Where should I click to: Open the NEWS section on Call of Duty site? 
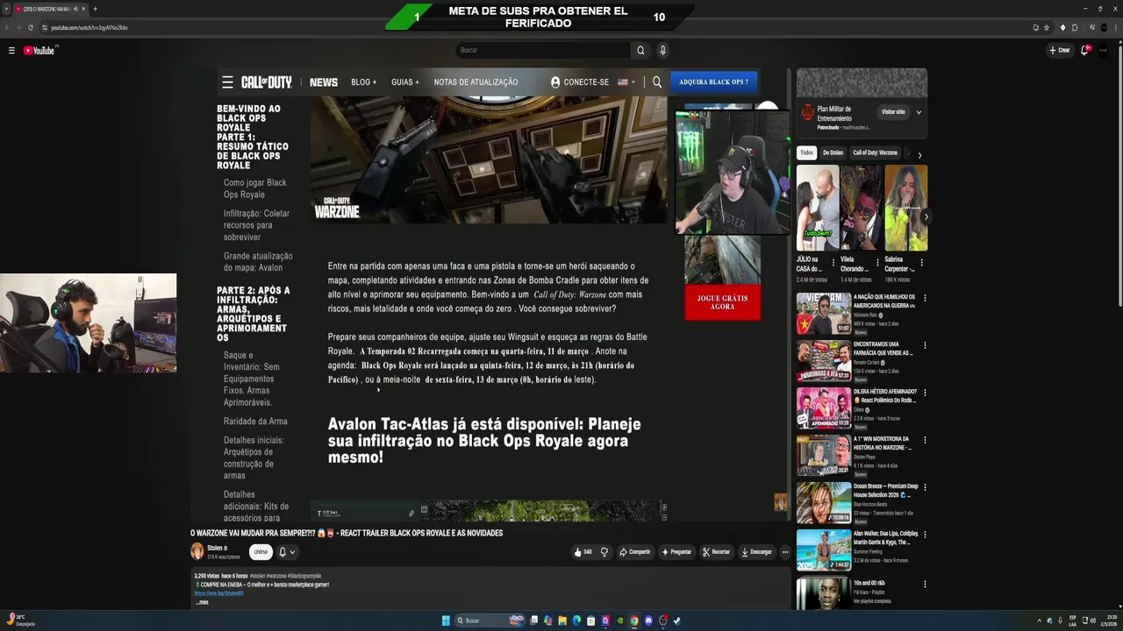click(x=324, y=82)
